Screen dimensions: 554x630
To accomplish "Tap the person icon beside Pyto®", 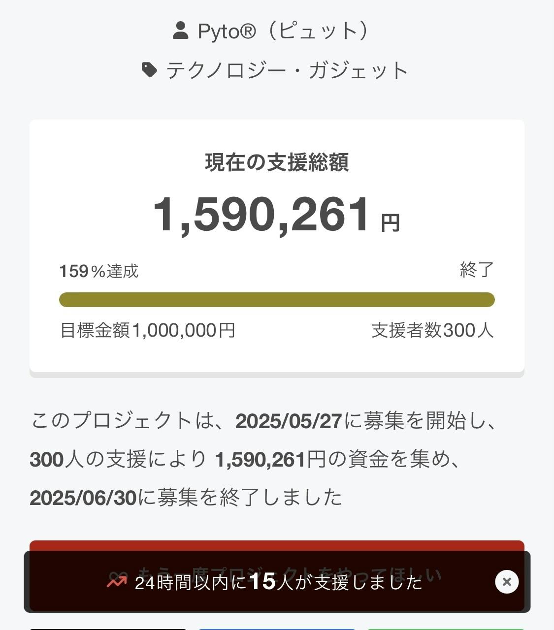I will (181, 31).
